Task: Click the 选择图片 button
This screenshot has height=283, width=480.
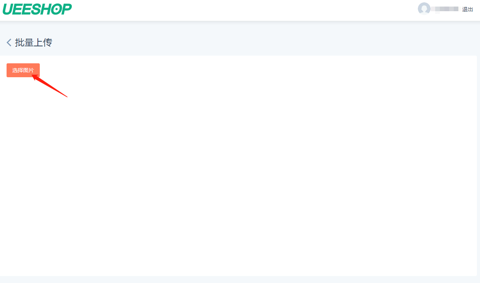Action: click(x=23, y=70)
